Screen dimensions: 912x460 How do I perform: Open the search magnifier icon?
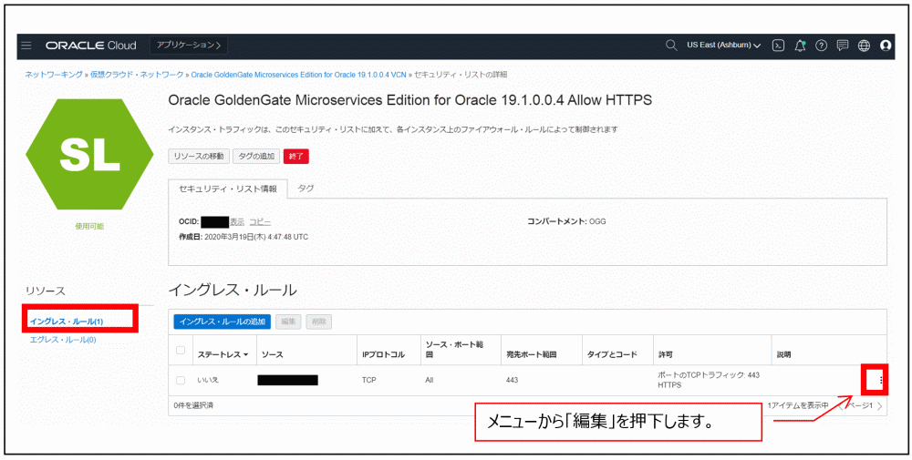pos(671,46)
